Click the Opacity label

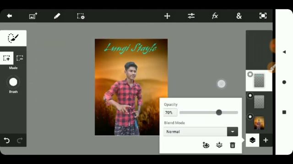tap(171, 105)
